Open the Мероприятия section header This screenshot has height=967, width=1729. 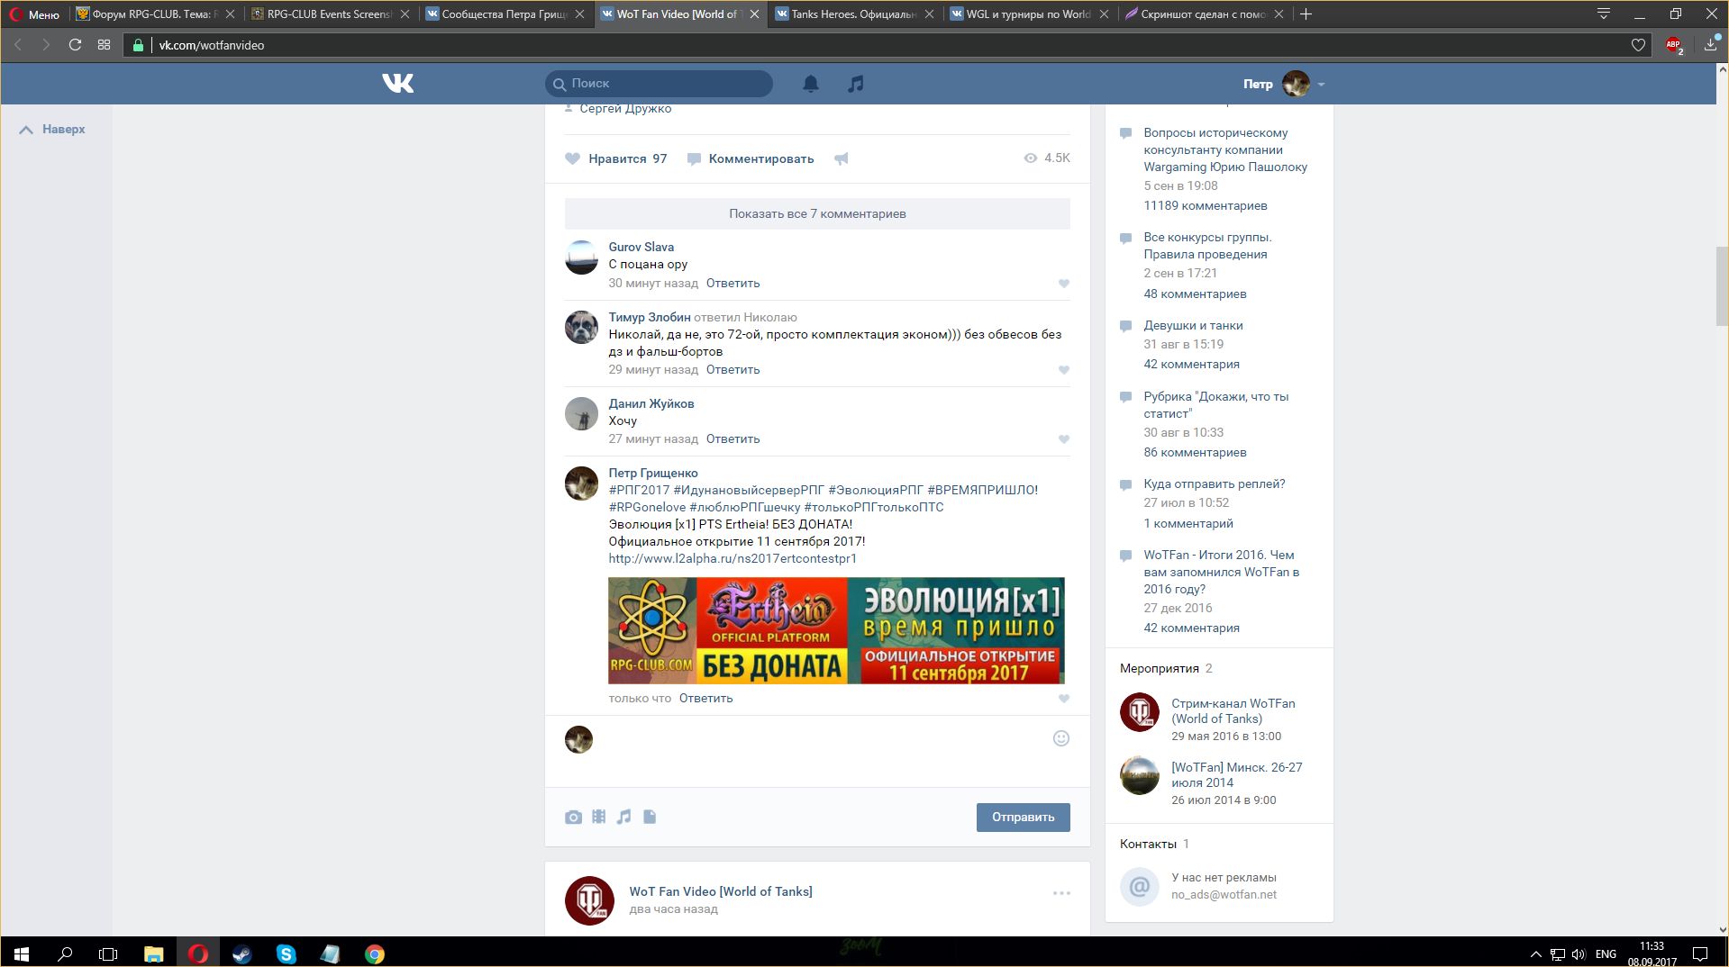click(x=1159, y=668)
